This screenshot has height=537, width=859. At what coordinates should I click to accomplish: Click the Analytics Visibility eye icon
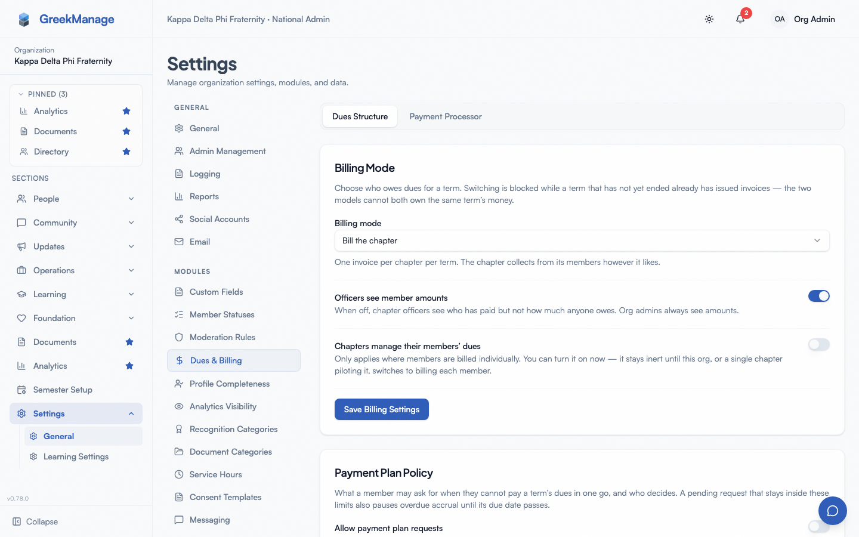[179, 406]
